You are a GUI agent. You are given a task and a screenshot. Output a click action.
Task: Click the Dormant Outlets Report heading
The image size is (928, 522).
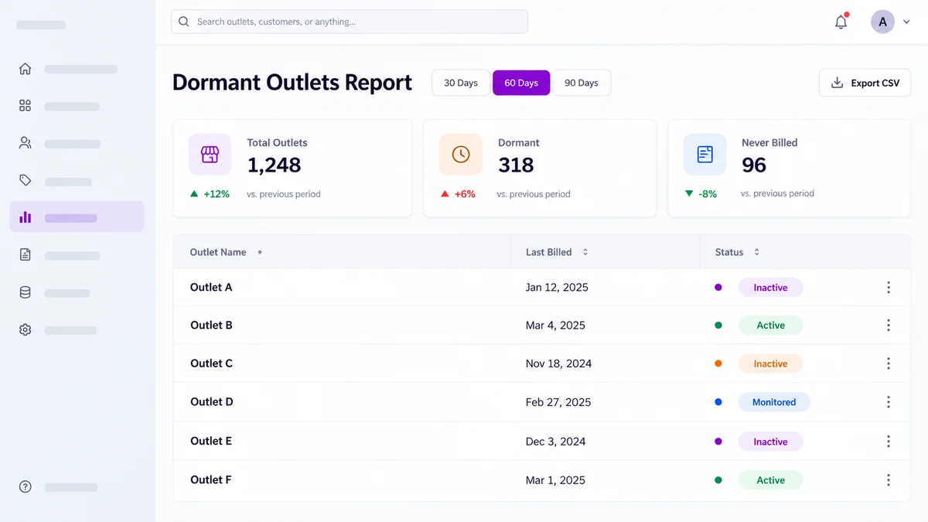(x=292, y=83)
